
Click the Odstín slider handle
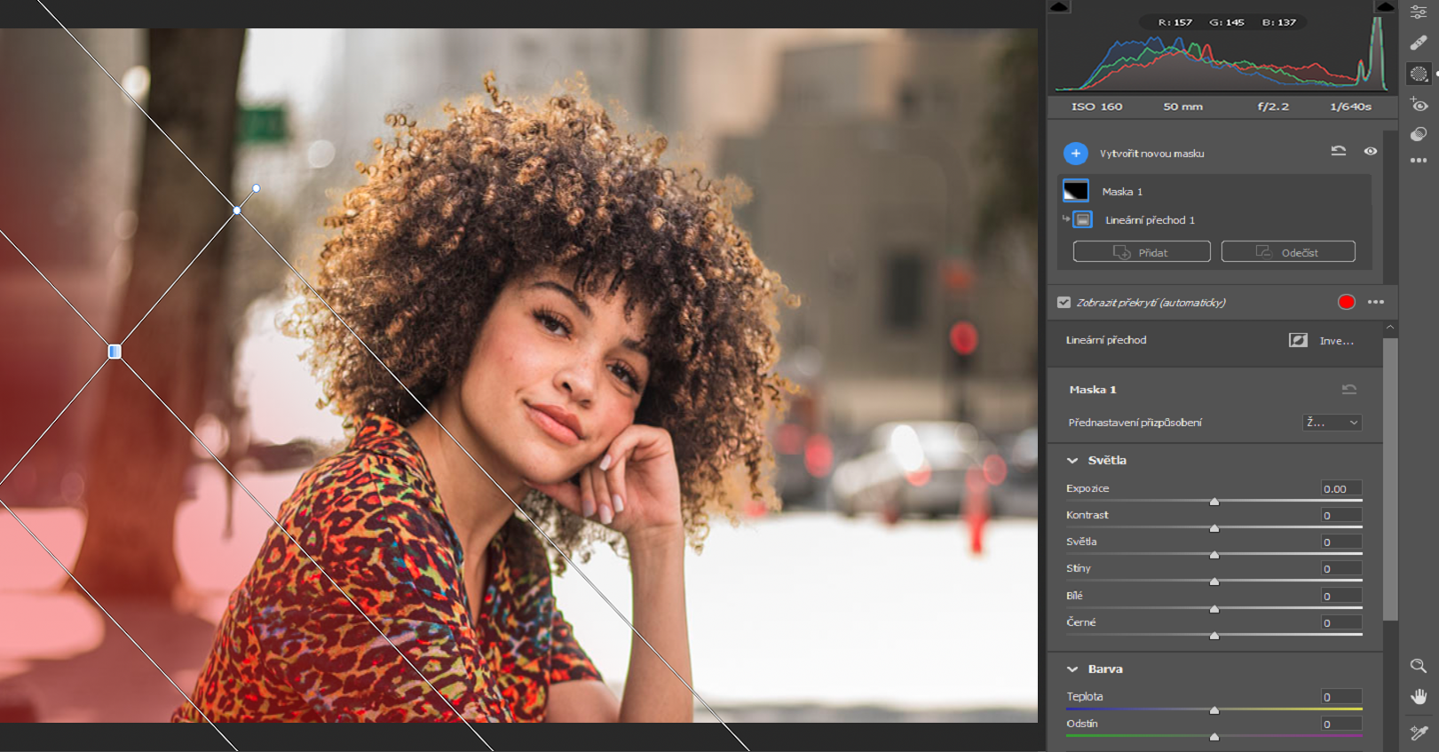pos(1214,737)
